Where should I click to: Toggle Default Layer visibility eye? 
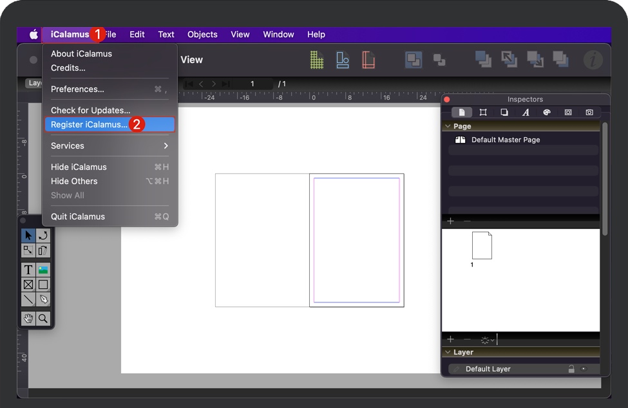point(584,369)
